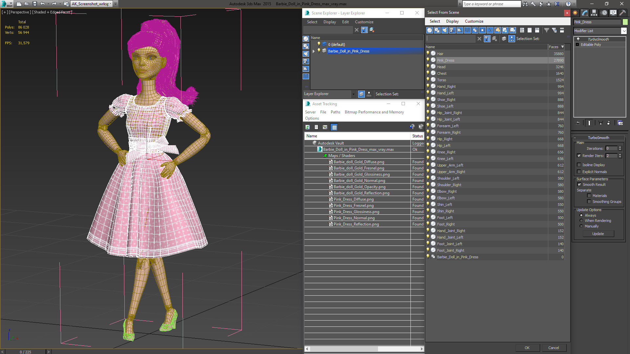Click the Perspective viewport label
The width and height of the screenshot is (630, 354).
[20, 12]
